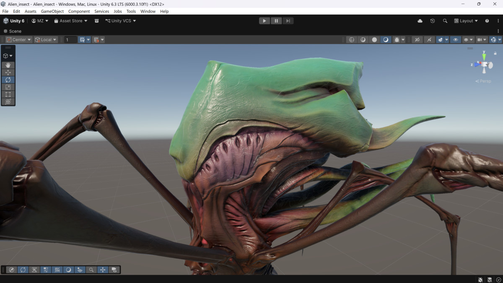Viewport: 503px width, 283px height.
Task: Select the Hand tool in the toolbar
Action: point(8,65)
